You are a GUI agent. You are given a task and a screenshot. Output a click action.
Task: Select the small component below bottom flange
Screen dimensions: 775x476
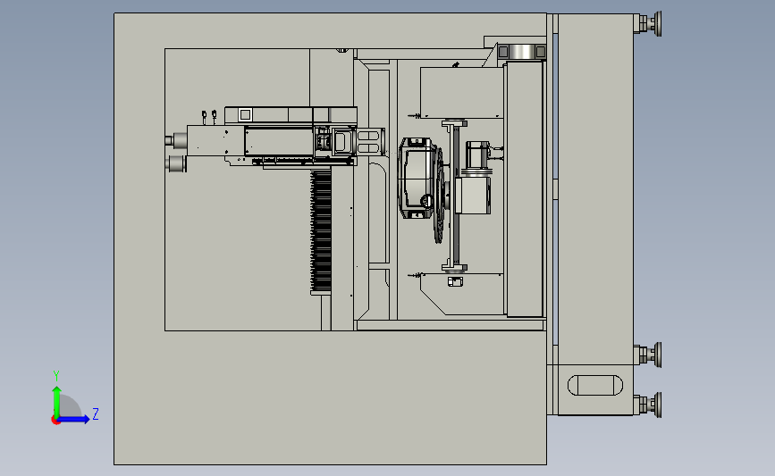[x=455, y=281]
